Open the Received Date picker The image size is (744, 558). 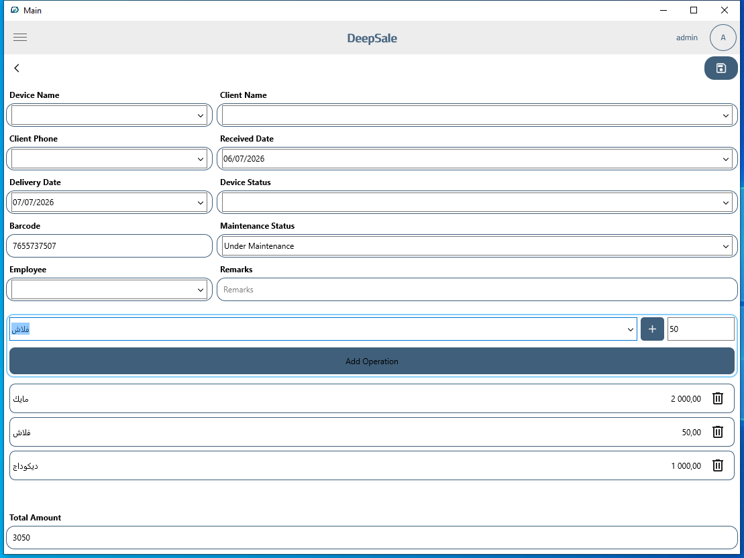725,159
